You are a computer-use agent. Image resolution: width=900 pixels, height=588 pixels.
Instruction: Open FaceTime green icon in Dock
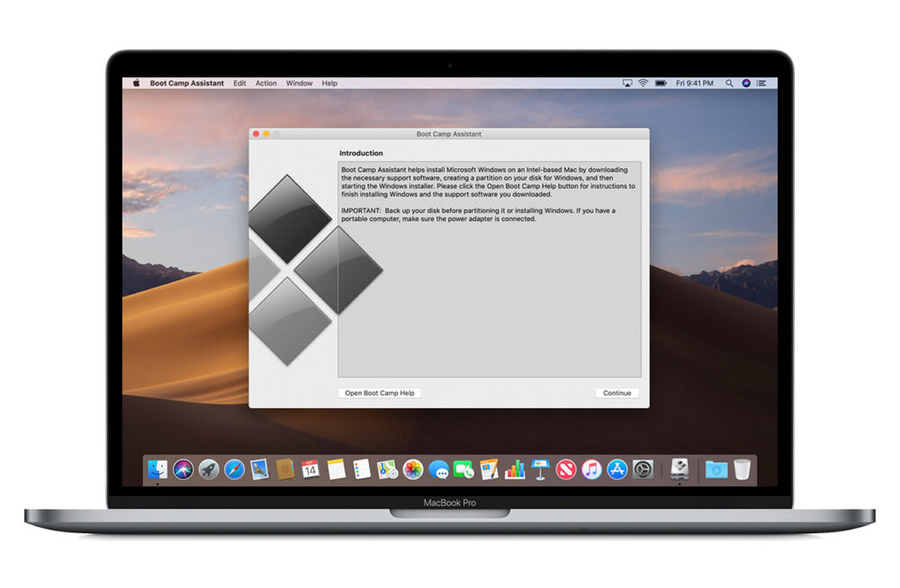pyautogui.click(x=463, y=469)
